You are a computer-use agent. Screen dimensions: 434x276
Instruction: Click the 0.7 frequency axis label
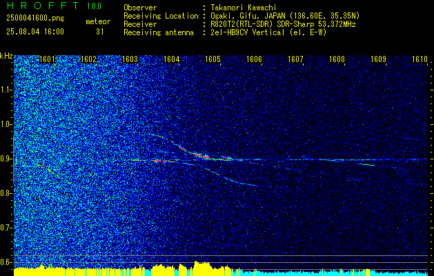6,228
